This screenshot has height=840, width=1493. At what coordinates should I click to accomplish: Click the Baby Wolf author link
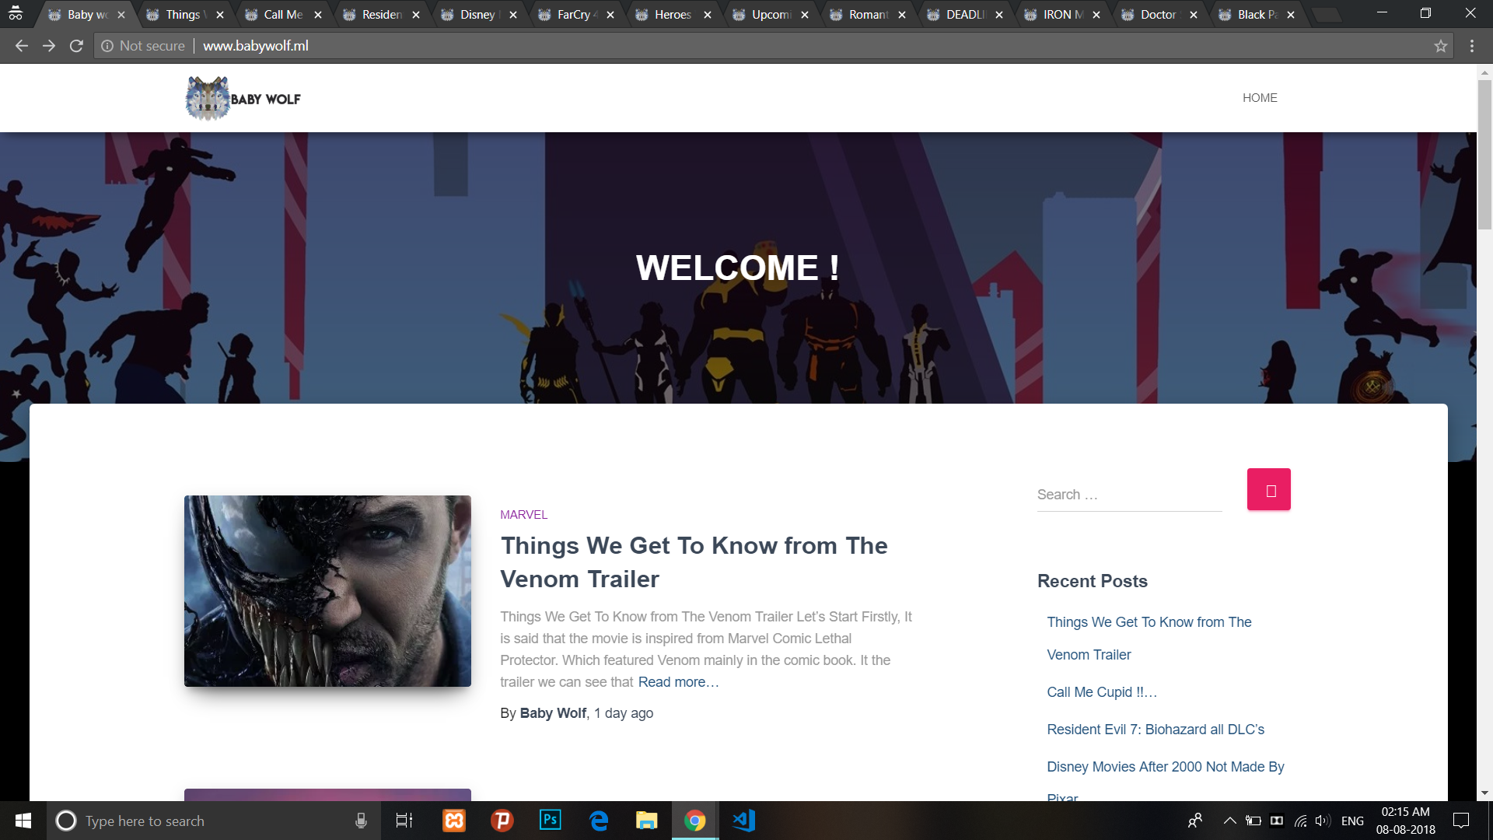click(x=553, y=713)
